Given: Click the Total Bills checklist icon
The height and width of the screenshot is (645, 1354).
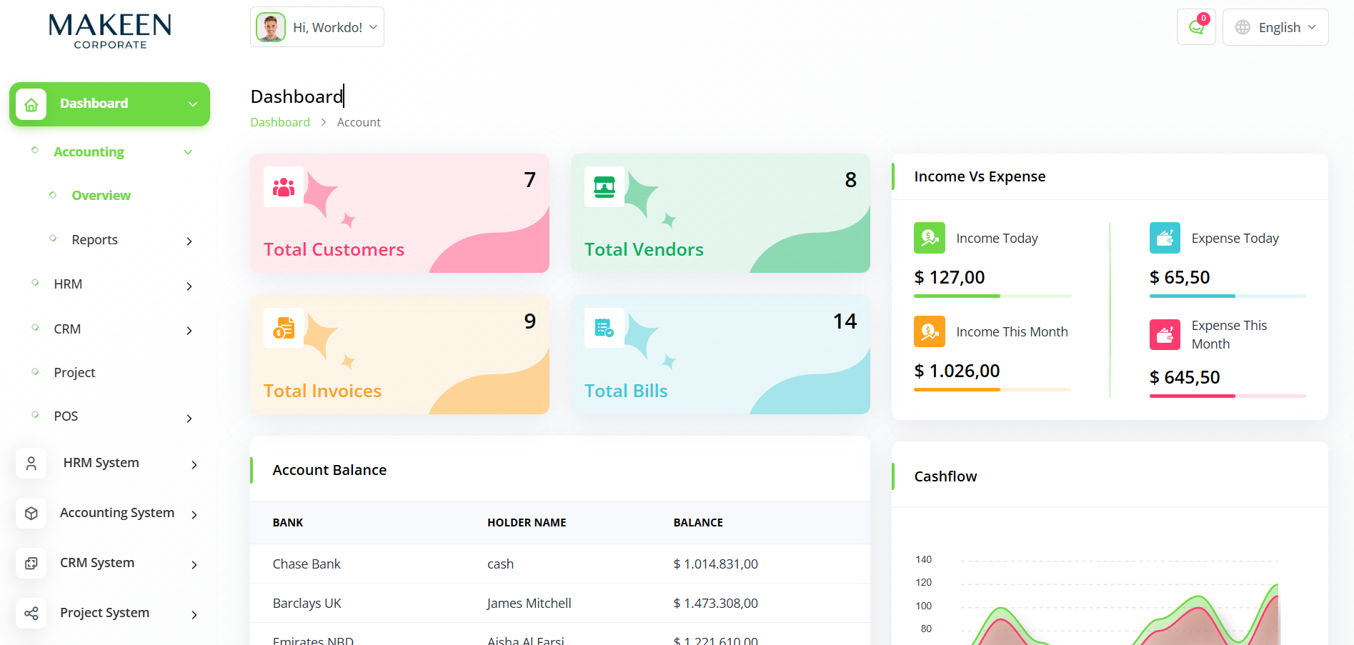Looking at the screenshot, I should [x=604, y=329].
